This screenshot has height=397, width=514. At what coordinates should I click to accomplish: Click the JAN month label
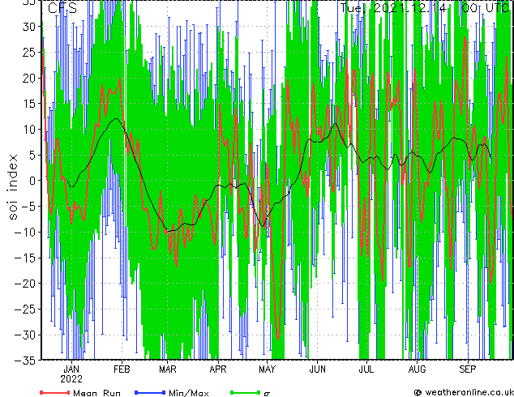[71, 369]
